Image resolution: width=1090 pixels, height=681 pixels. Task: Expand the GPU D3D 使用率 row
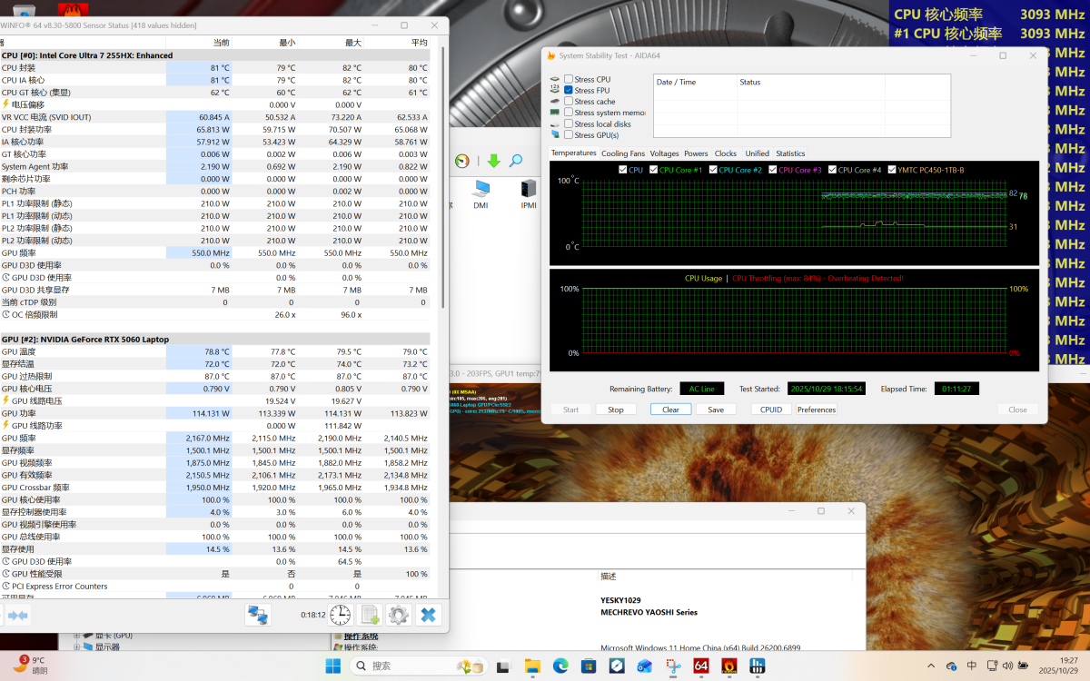tap(6, 278)
